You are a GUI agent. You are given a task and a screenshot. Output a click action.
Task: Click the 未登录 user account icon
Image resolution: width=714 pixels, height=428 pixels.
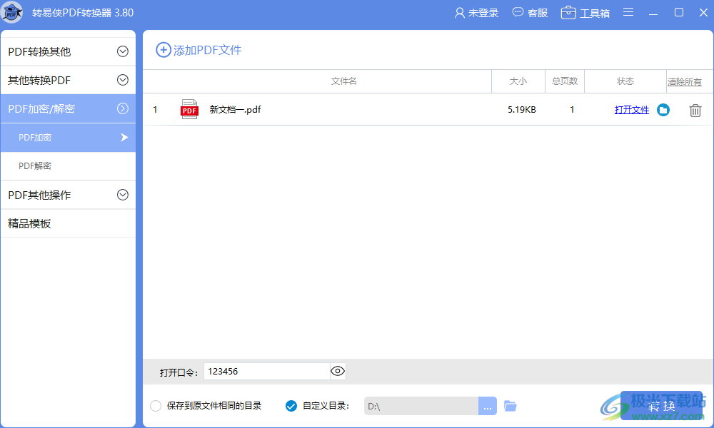(459, 13)
